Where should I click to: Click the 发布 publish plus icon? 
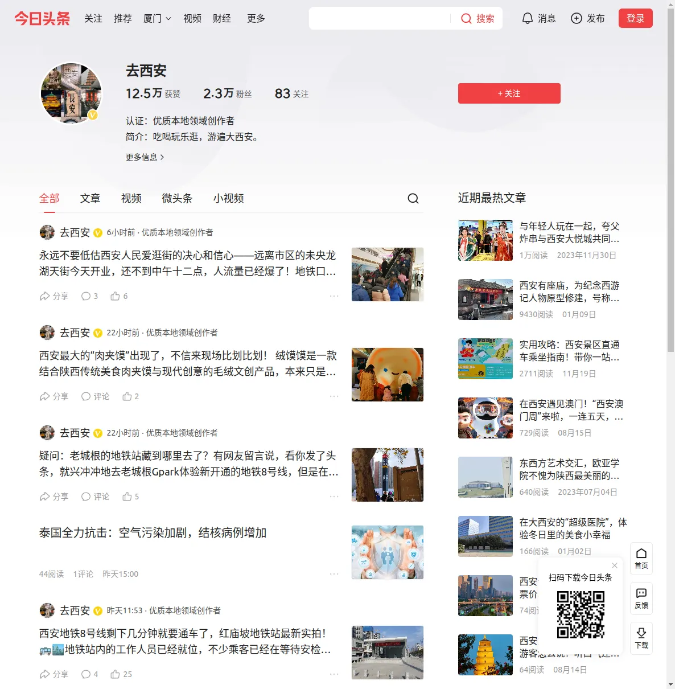(577, 19)
